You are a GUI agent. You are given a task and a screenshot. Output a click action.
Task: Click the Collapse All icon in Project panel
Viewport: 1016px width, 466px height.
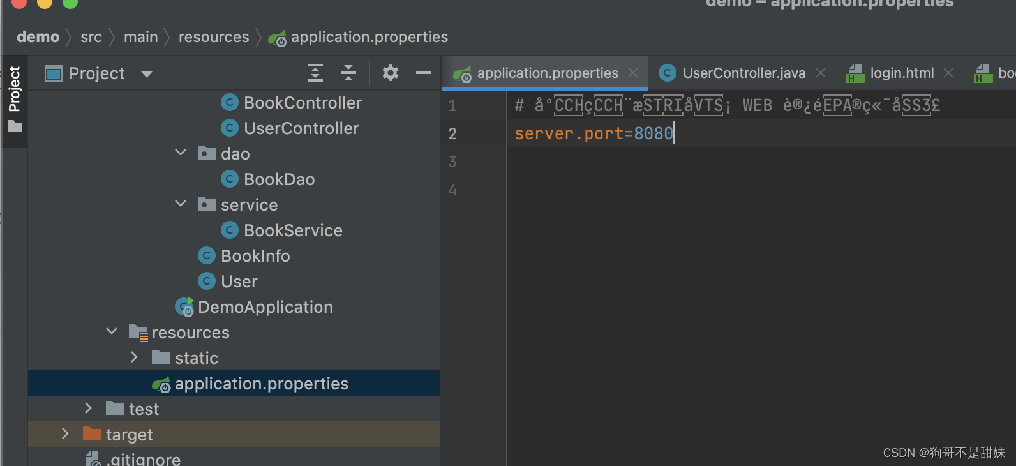point(348,73)
